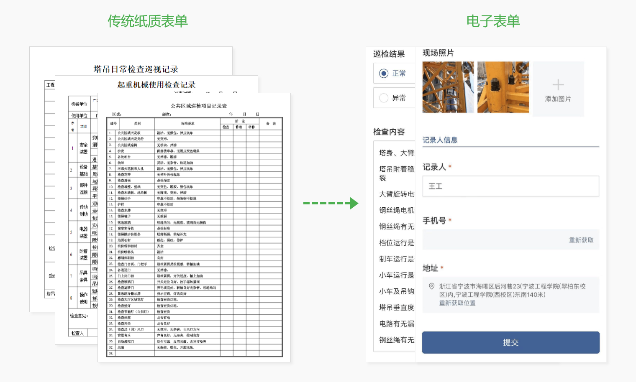
Task: Click the plus icon to add image
Action: (x=558, y=85)
